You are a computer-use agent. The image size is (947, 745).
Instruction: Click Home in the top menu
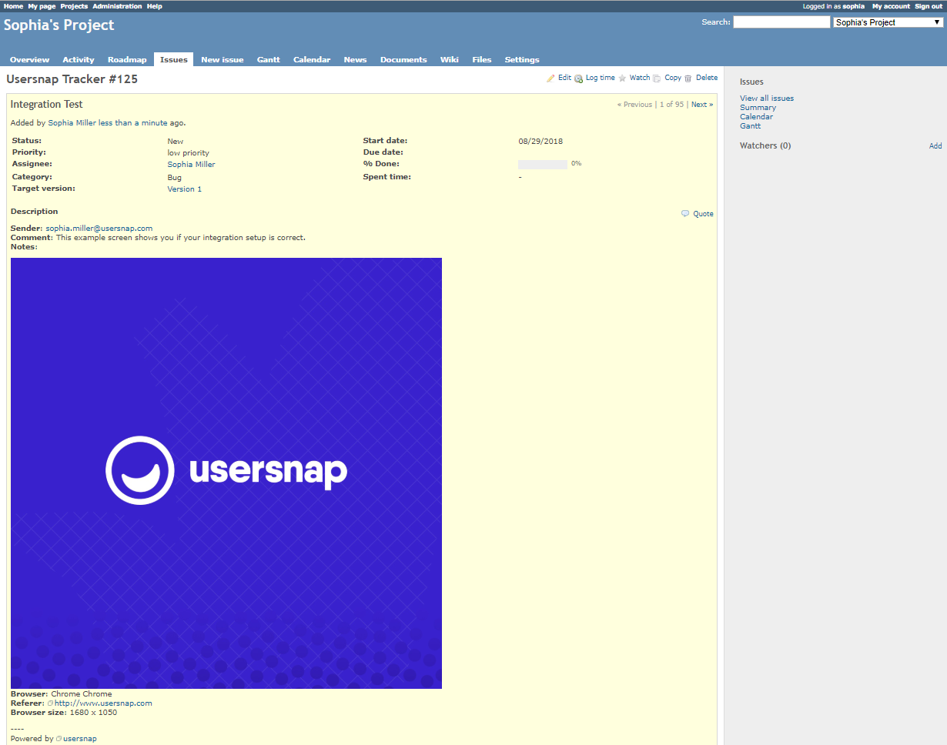[x=13, y=6]
